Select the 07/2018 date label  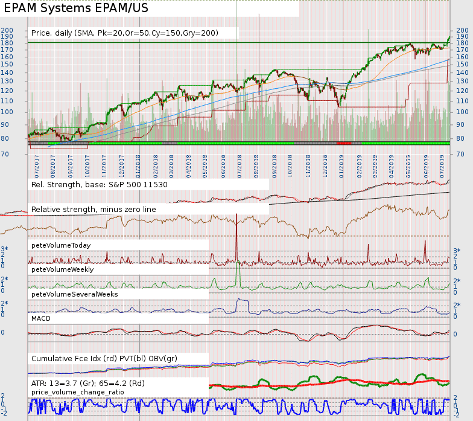(x=239, y=167)
